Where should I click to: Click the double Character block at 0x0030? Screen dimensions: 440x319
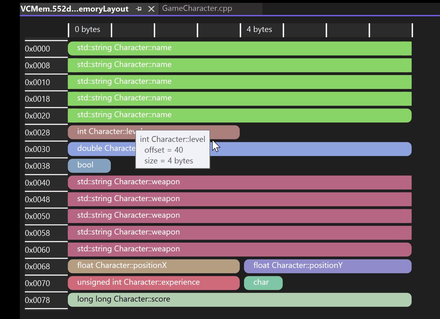click(240, 149)
